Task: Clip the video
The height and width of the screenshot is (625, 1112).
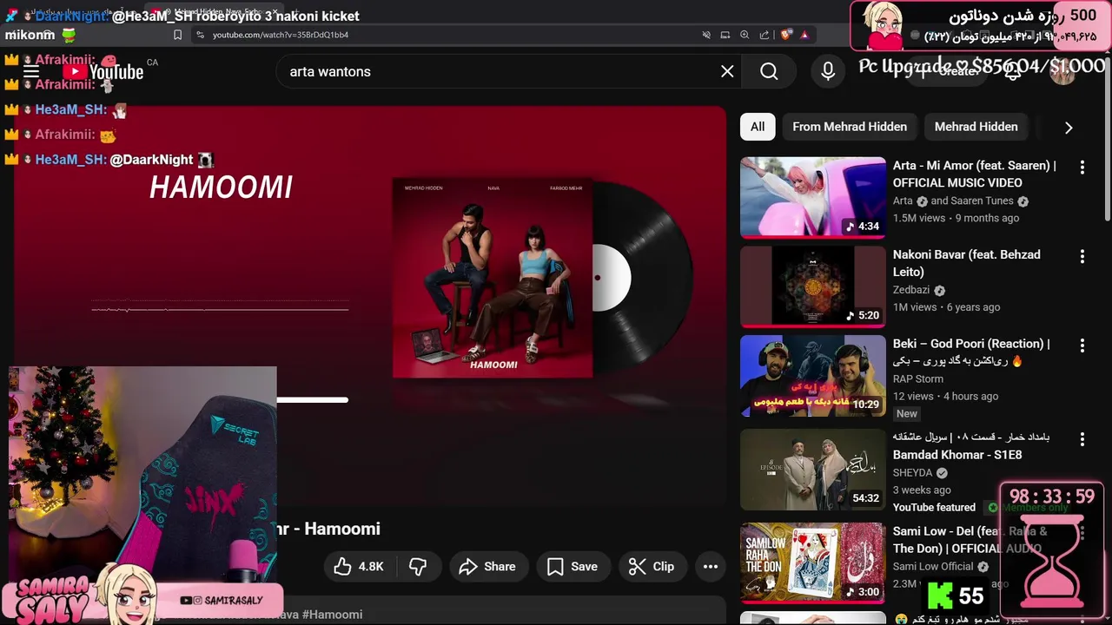Action: pyautogui.click(x=652, y=566)
